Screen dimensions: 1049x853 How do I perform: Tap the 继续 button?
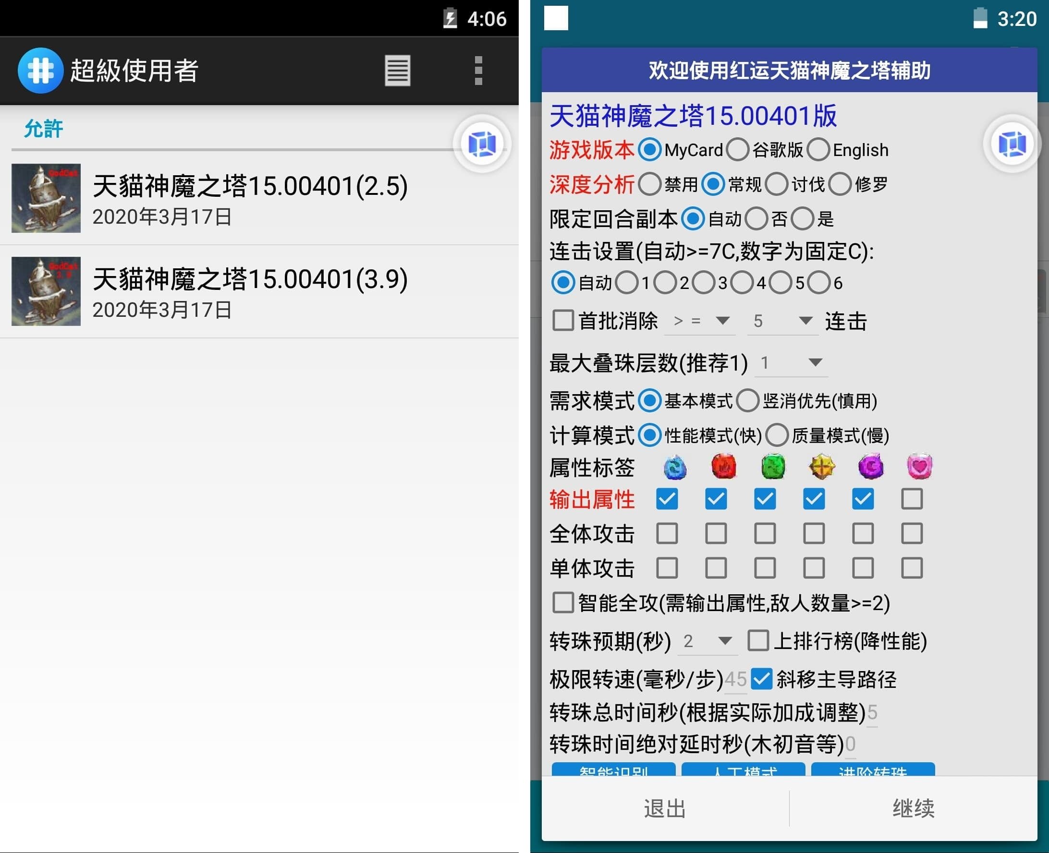pos(914,808)
